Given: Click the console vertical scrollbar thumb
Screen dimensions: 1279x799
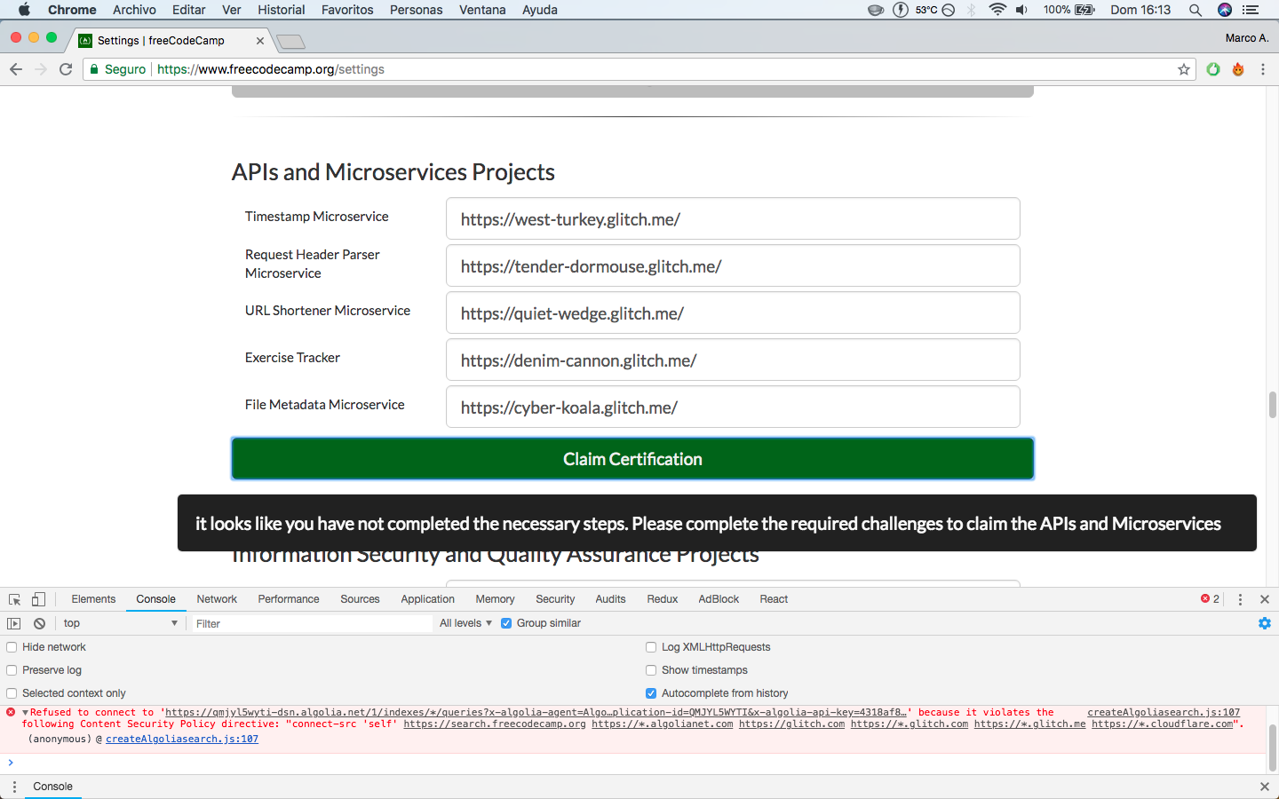Looking at the screenshot, I should tap(1272, 748).
